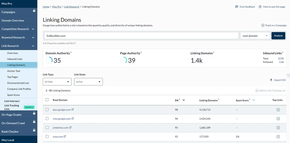Open the Link State active dropdown

pyautogui.click(x=88, y=82)
